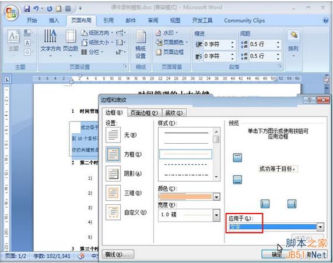Click the dialog help question button

[x=310, y=99]
